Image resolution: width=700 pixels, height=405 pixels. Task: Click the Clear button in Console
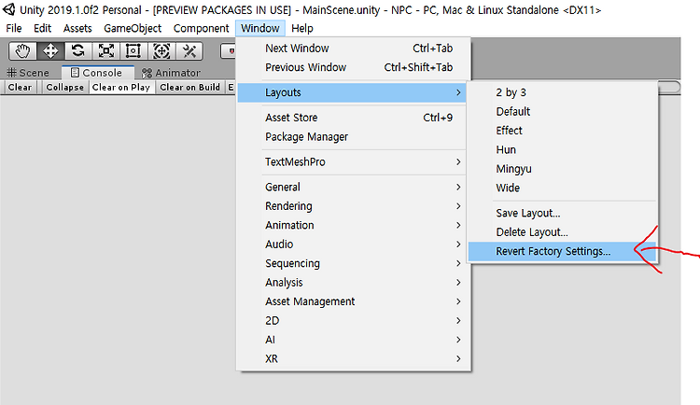click(20, 87)
